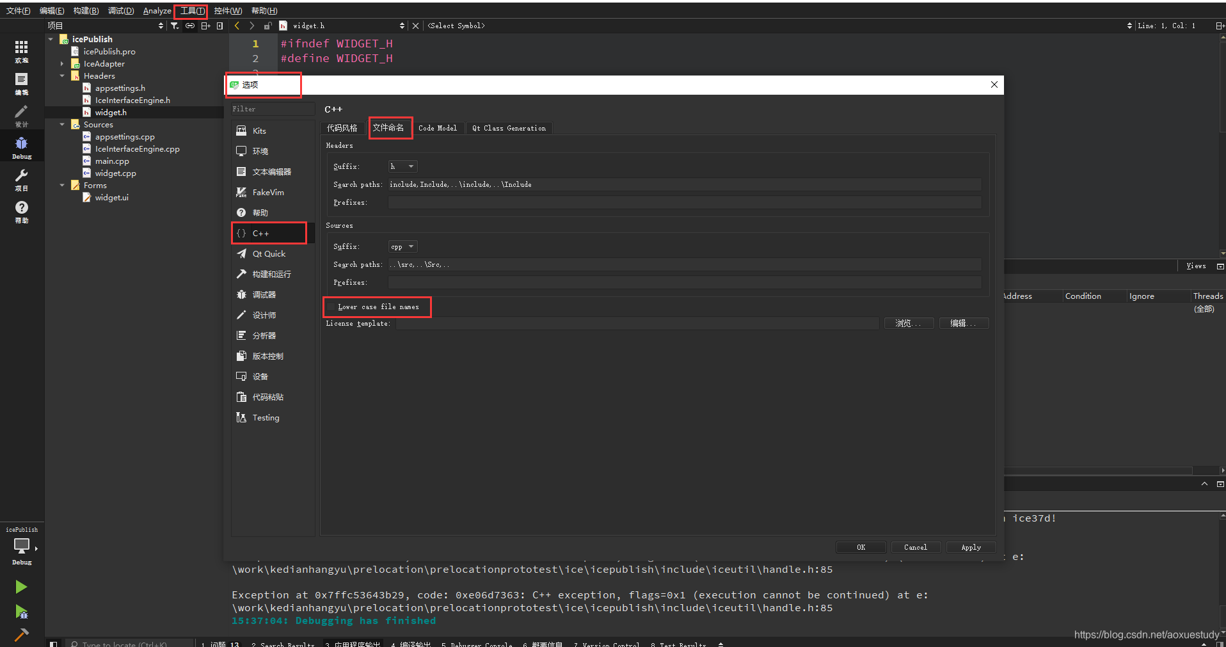
Task: Open the Sources Suffix 'cpp' dropdown
Action: (x=402, y=246)
